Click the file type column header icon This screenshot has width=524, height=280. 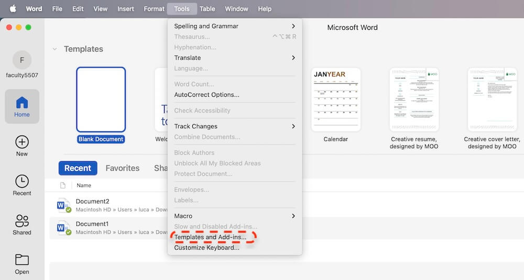[63, 185]
